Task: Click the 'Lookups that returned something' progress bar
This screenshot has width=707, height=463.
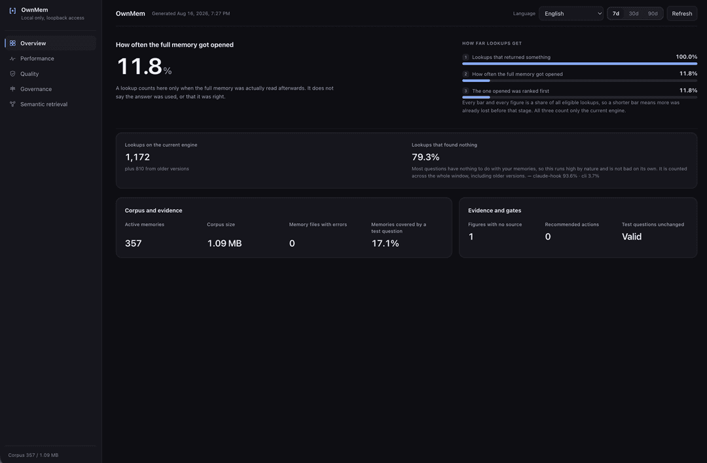Action: (x=579, y=64)
